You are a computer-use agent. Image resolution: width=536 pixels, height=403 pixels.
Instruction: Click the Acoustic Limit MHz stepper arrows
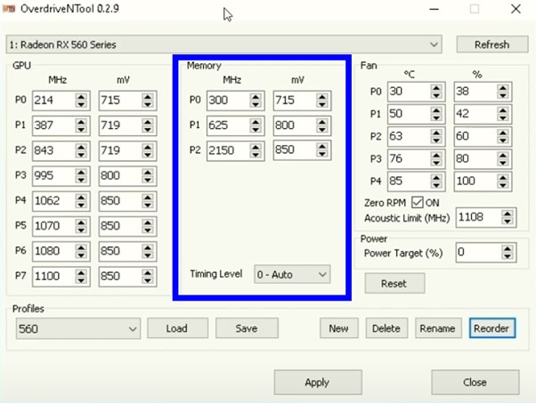[x=508, y=217]
